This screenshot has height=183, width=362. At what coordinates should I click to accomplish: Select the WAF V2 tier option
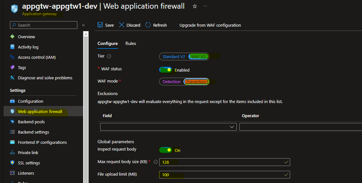point(198,57)
